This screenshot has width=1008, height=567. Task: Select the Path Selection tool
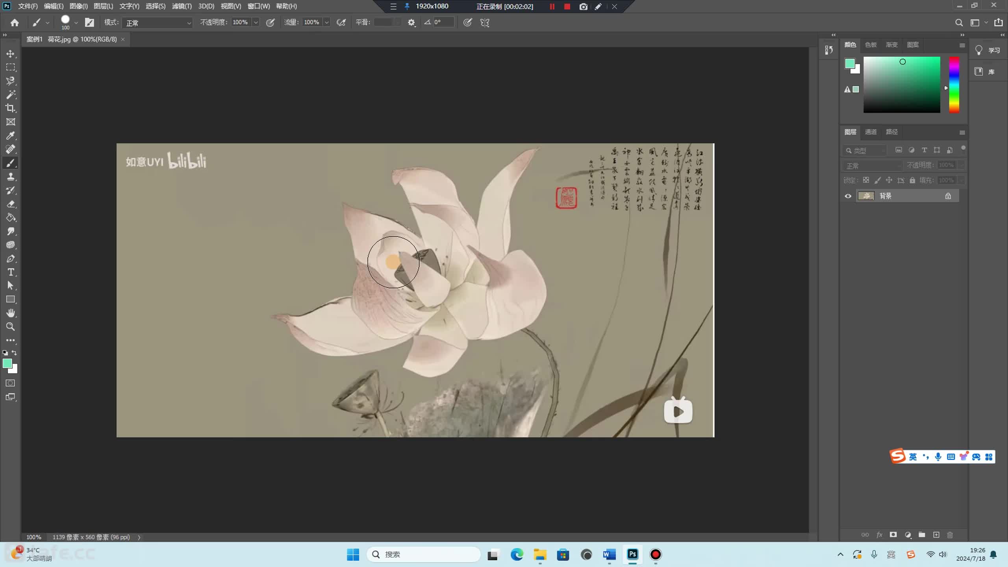click(x=11, y=286)
